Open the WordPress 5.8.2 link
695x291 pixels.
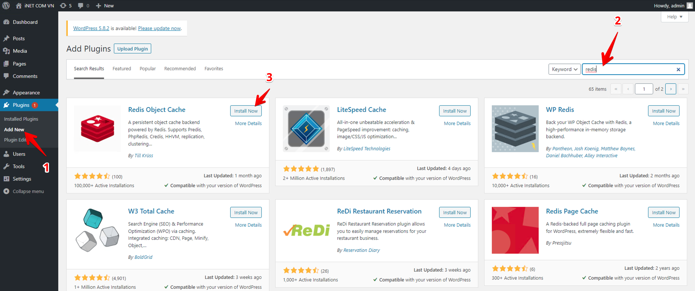(91, 28)
